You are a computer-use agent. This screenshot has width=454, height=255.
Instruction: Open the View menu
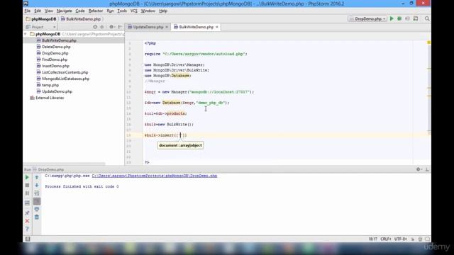pos(49,11)
